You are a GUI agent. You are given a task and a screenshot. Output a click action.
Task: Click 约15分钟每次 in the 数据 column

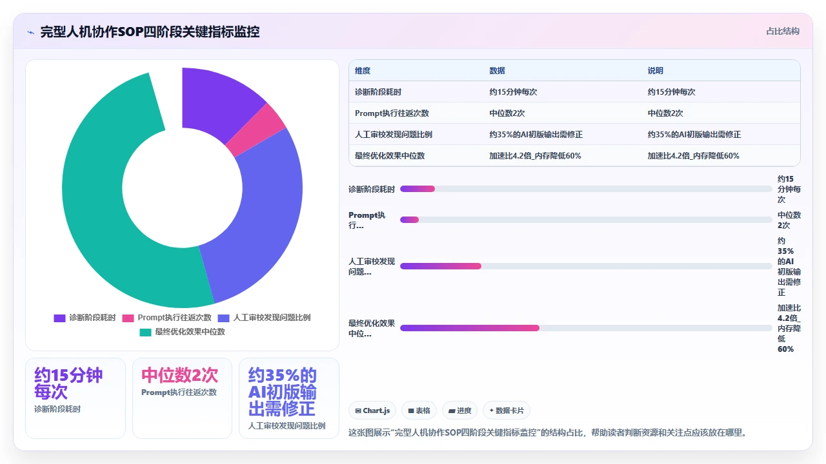[513, 92]
